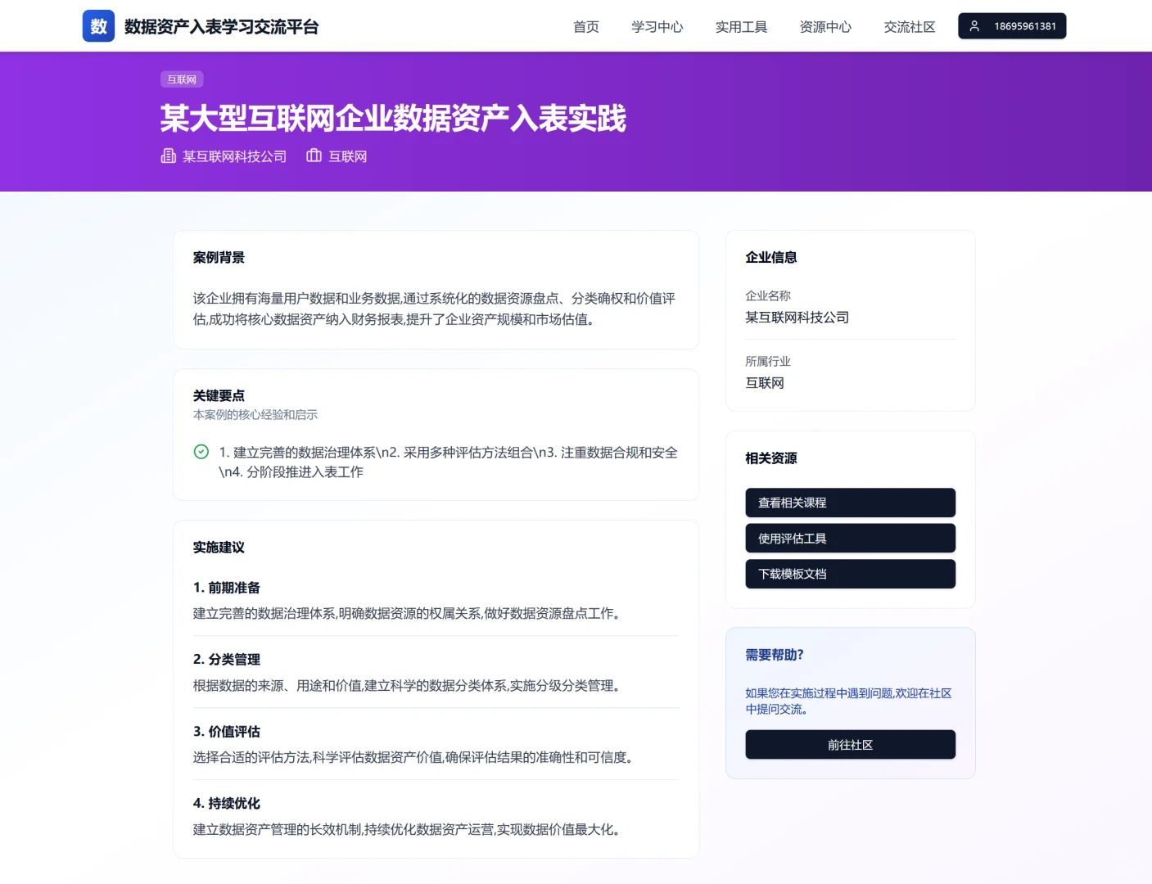This screenshot has width=1152, height=884.
Task: Click the 案例背景 card heading
Action: [218, 256]
